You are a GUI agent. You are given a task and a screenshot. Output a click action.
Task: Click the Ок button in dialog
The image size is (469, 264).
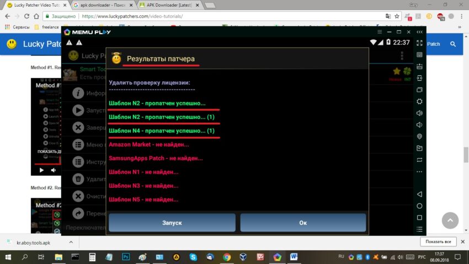tap(303, 223)
